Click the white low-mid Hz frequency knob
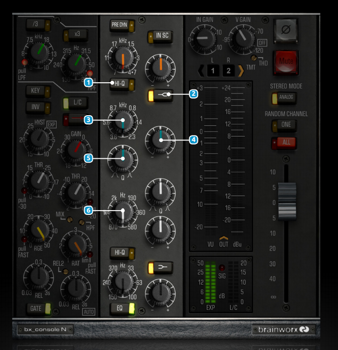This screenshot has width=338, height=350. (123, 213)
